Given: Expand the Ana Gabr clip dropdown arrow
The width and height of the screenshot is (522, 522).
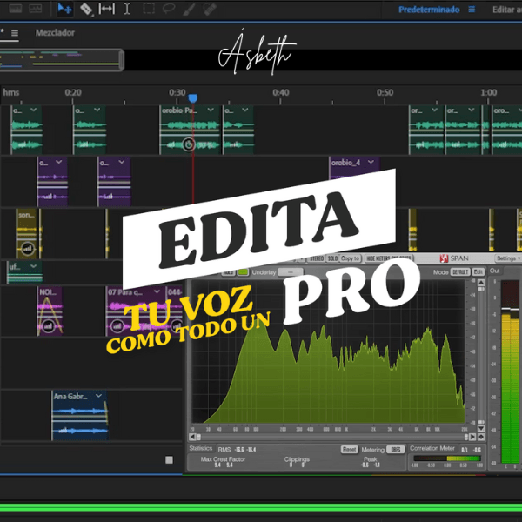Looking at the screenshot, I should [x=99, y=396].
